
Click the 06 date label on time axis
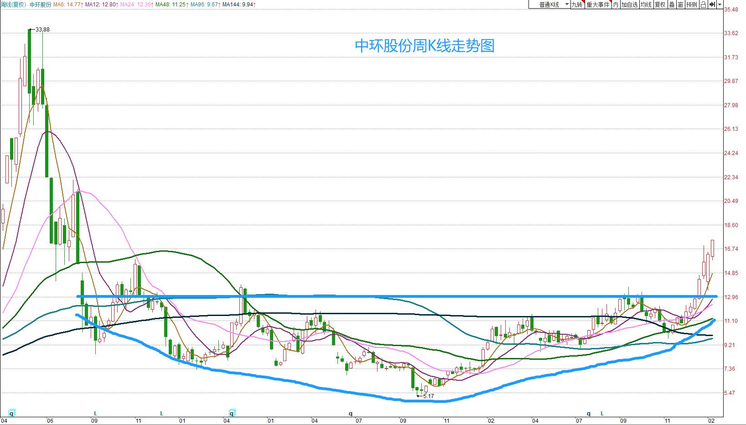[50, 421]
